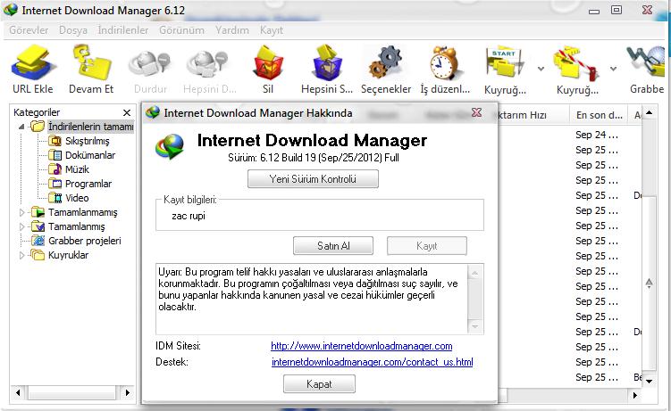Expand the Kuyruklar tree node
671x411 pixels.
[x=21, y=255]
